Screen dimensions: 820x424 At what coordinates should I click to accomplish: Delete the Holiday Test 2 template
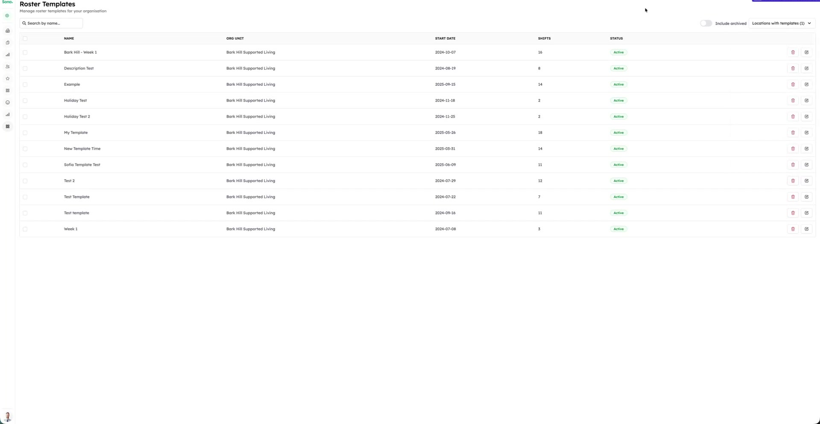click(793, 116)
